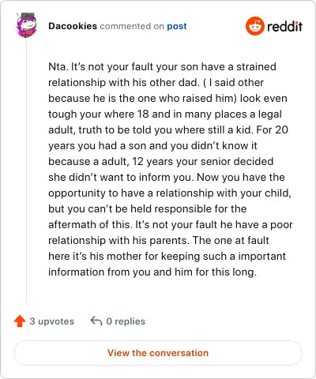Viewport: 316px width, 379px height.
Task: Open the blue 'post' link
Action: click(x=177, y=26)
